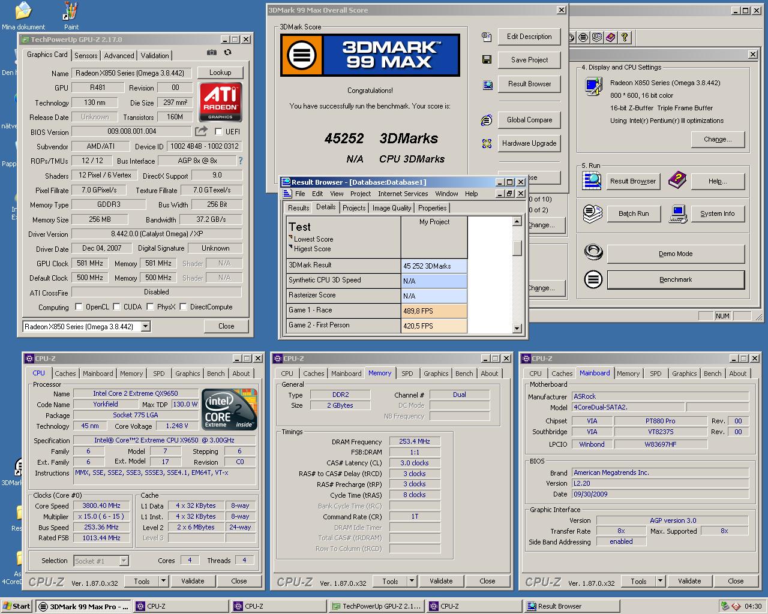Image resolution: width=768 pixels, height=614 pixels.
Task: Click the Demo Mode ring icon
Action: [593, 252]
